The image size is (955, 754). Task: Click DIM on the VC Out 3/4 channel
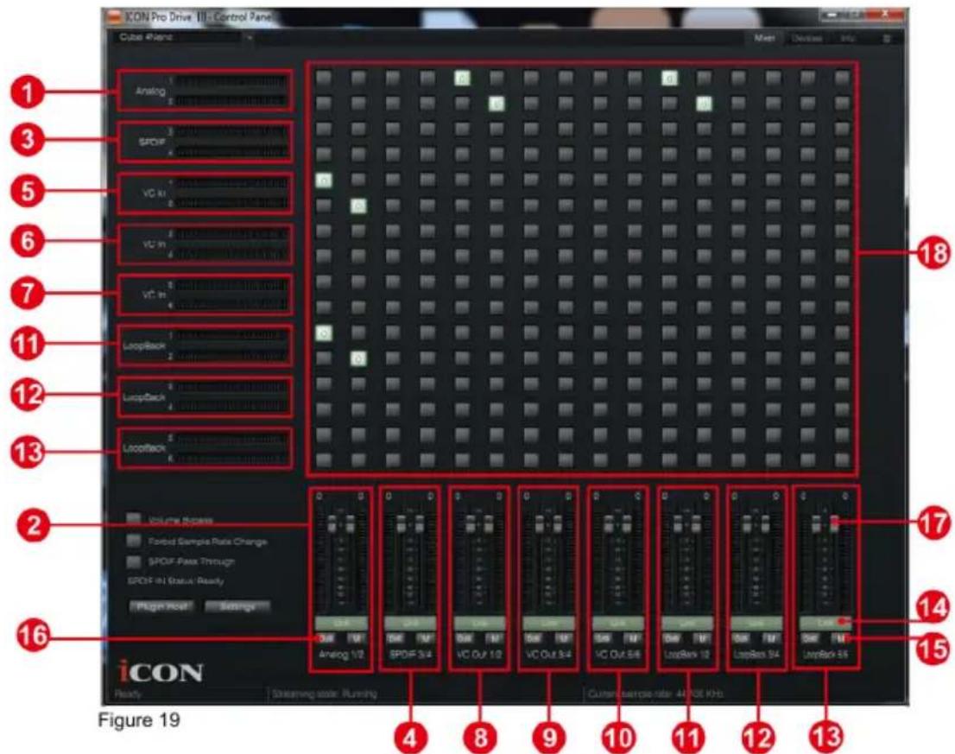(x=534, y=638)
